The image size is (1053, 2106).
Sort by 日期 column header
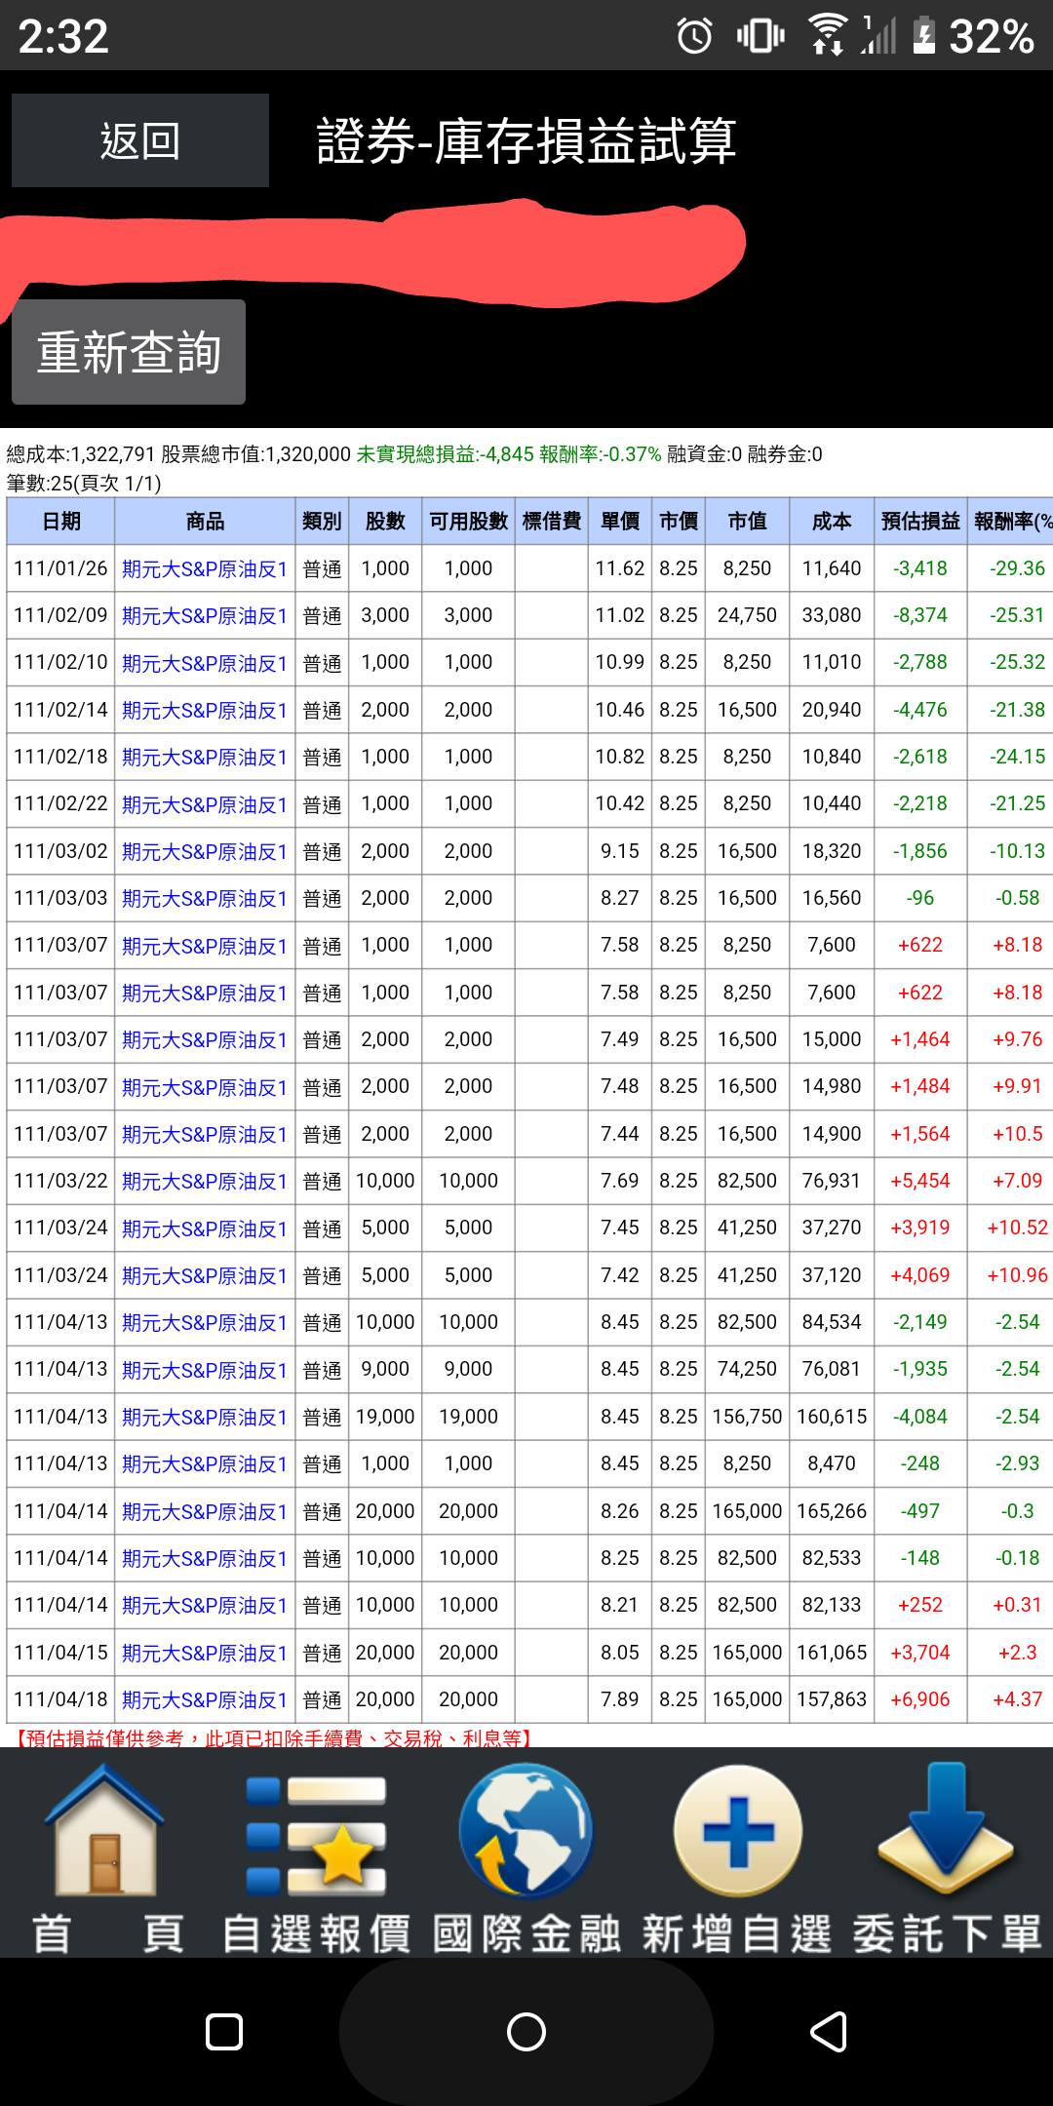(60, 522)
